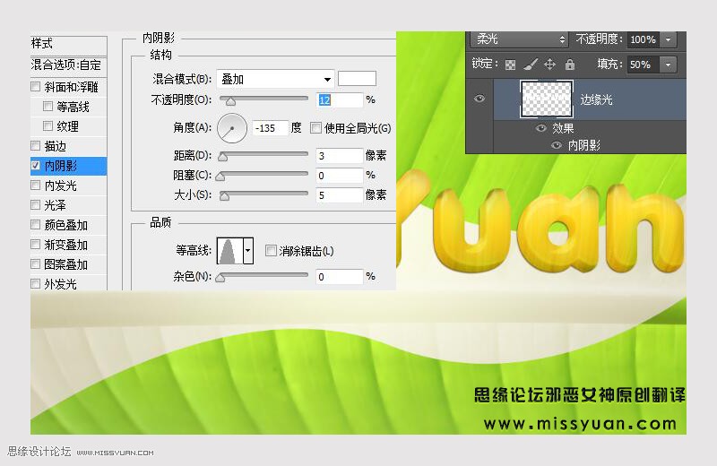Click 距离 distance slider handle

[x=222, y=157]
